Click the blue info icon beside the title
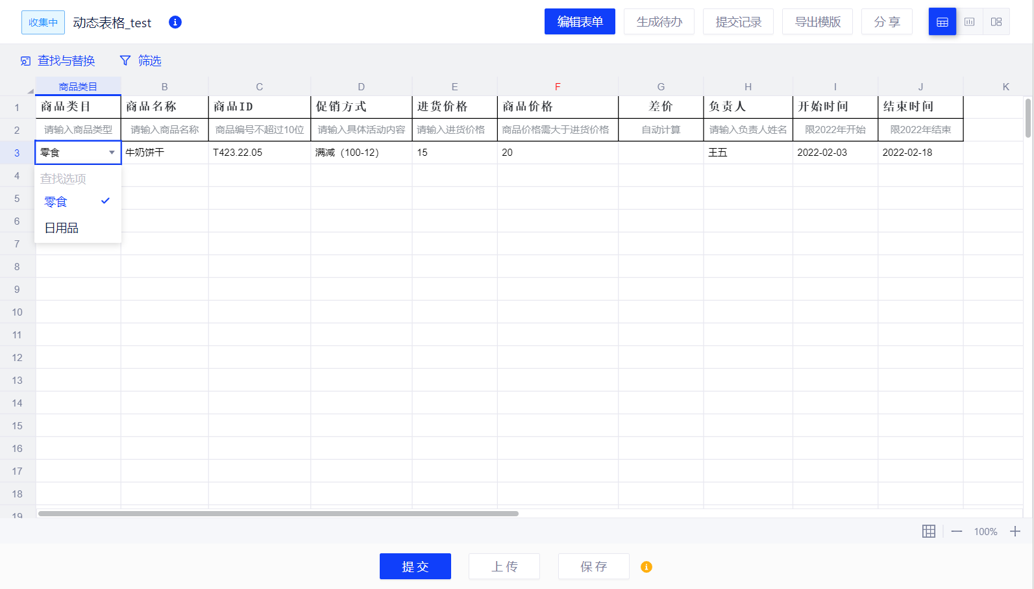This screenshot has width=1034, height=589. click(175, 22)
